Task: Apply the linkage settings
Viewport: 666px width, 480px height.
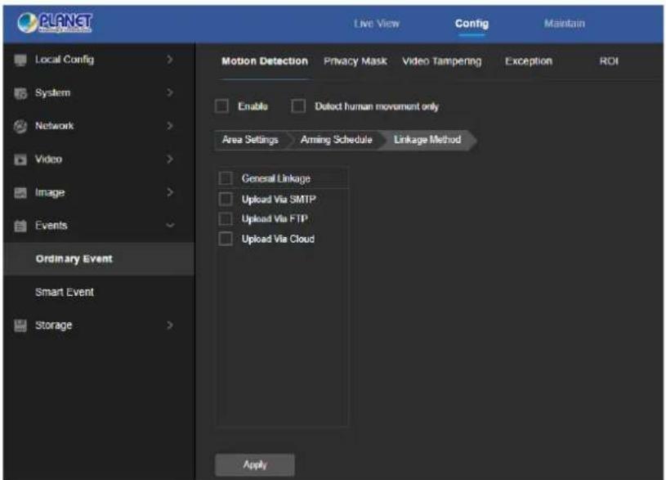Action: [x=255, y=464]
